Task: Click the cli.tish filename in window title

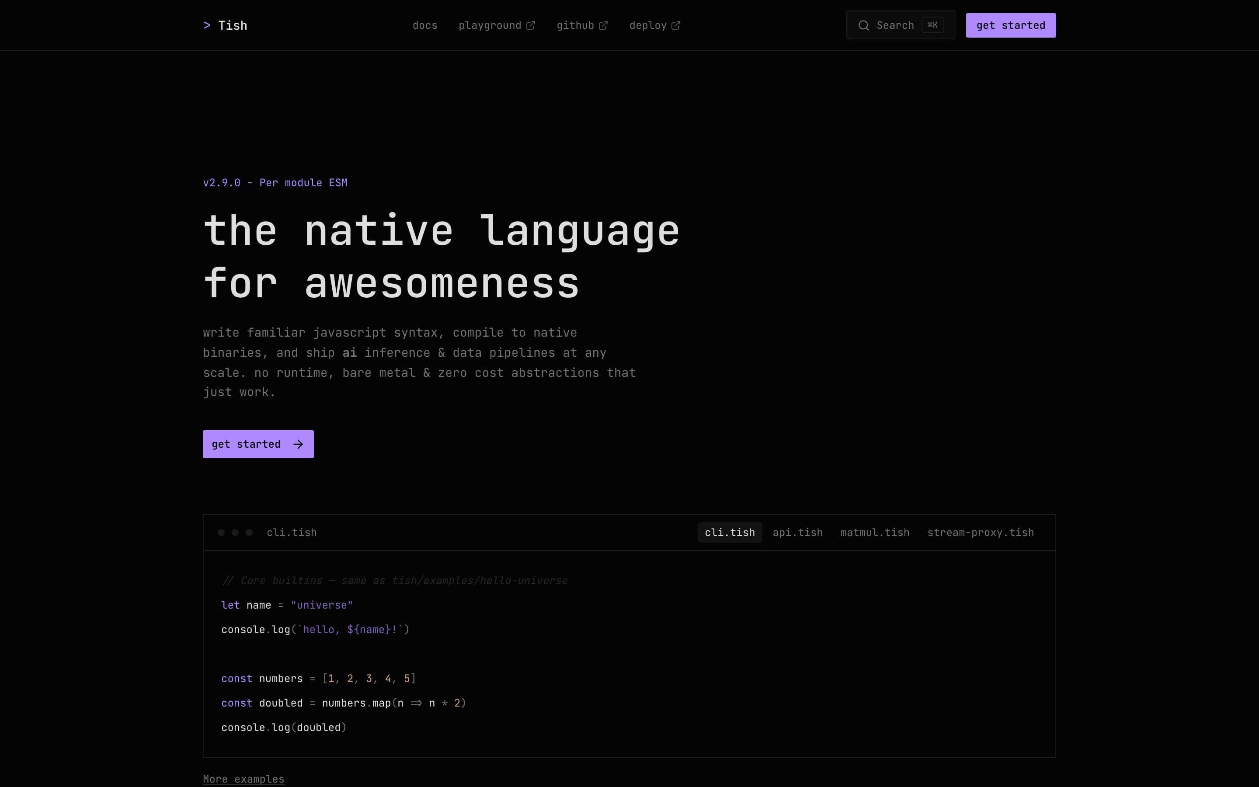Action: tap(291, 533)
